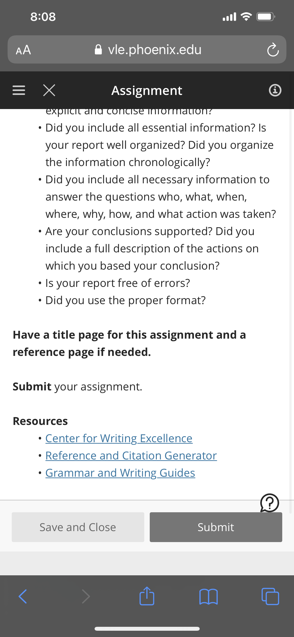Open Safari bookmarks
Viewport: 294px width, 637px height.
(x=208, y=596)
